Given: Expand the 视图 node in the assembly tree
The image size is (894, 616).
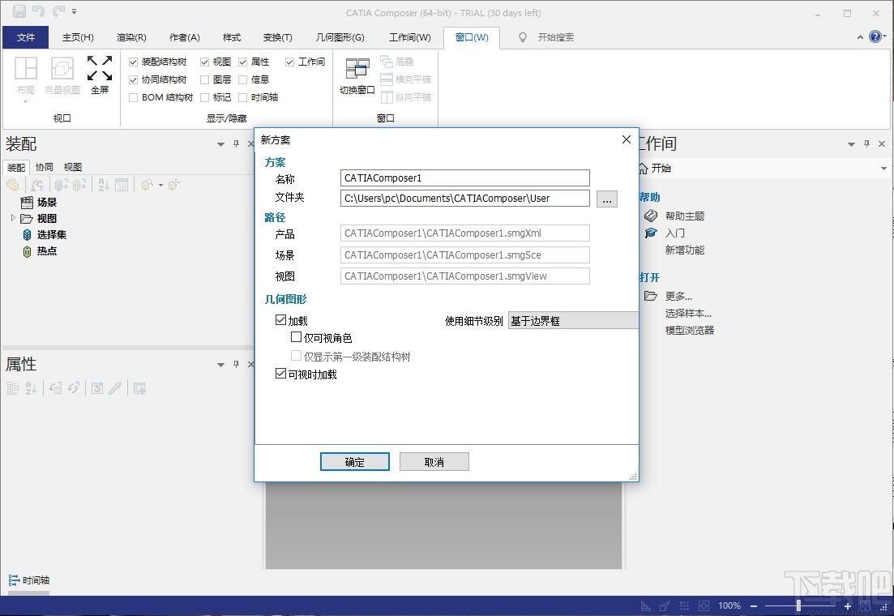Looking at the screenshot, I should tap(12, 218).
